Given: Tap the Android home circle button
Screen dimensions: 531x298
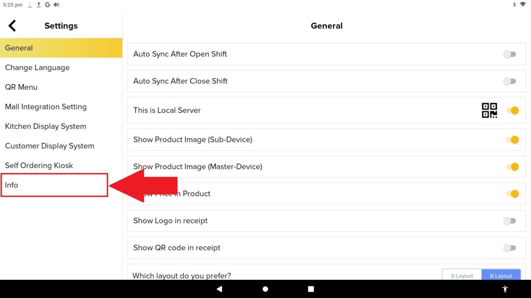Looking at the screenshot, I should pyautogui.click(x=265, y=289).
